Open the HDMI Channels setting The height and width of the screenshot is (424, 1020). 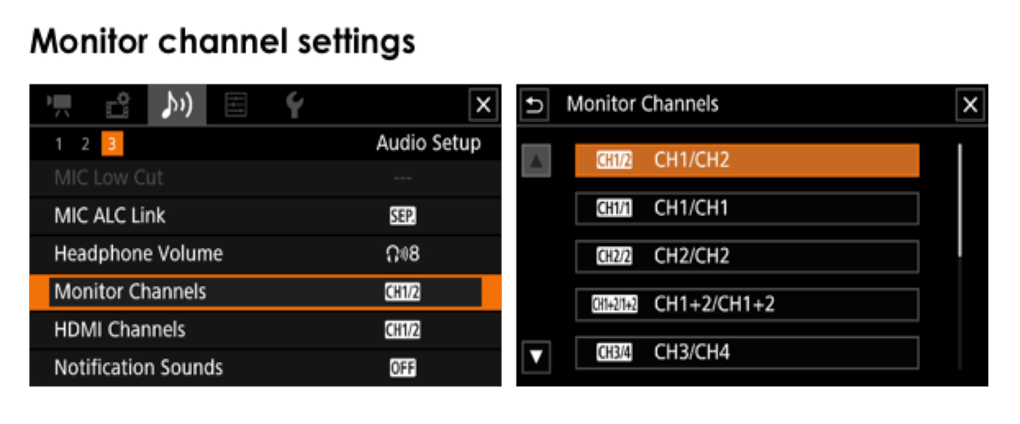coord(265,329)
